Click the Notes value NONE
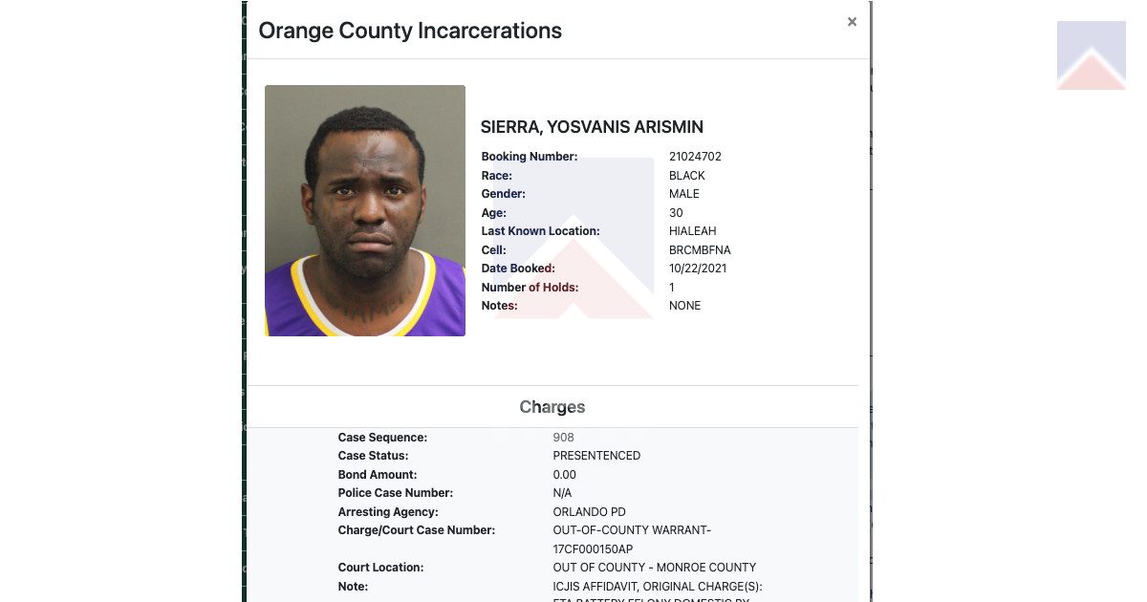The image size is (1147, 602). pos(684,306)
